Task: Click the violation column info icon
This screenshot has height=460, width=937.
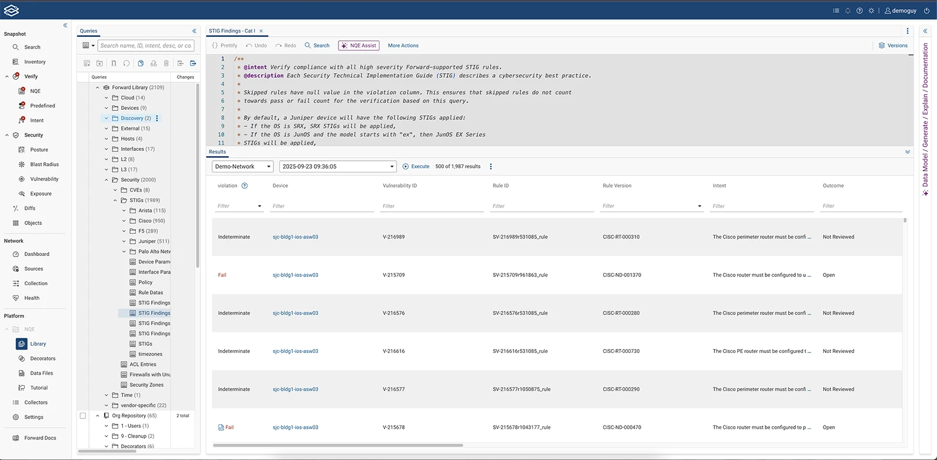Action: (x=245, y=186)
